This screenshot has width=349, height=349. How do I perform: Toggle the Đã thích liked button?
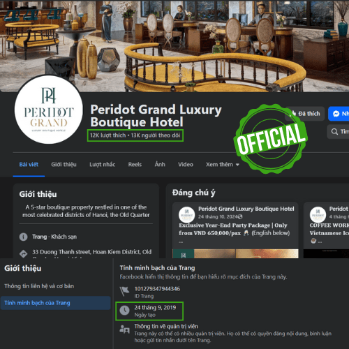[x=304, y=114]
